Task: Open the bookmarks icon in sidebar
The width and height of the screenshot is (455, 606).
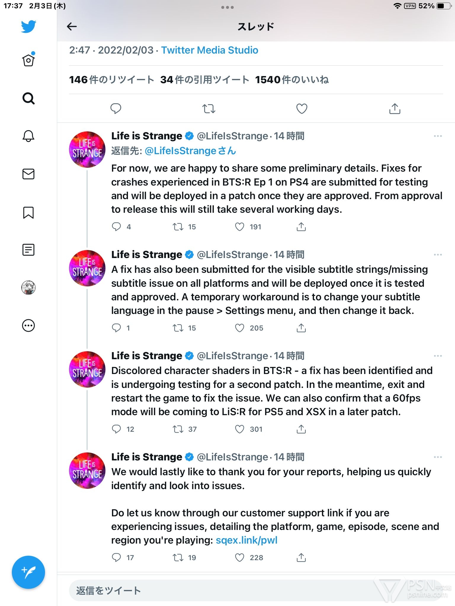Action: pyautogui.click(x=28, y=212)
